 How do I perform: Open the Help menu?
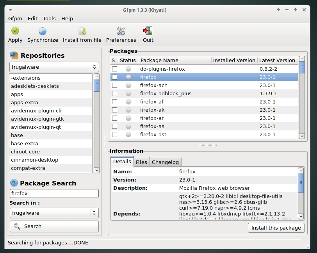(x=67, y=19)
